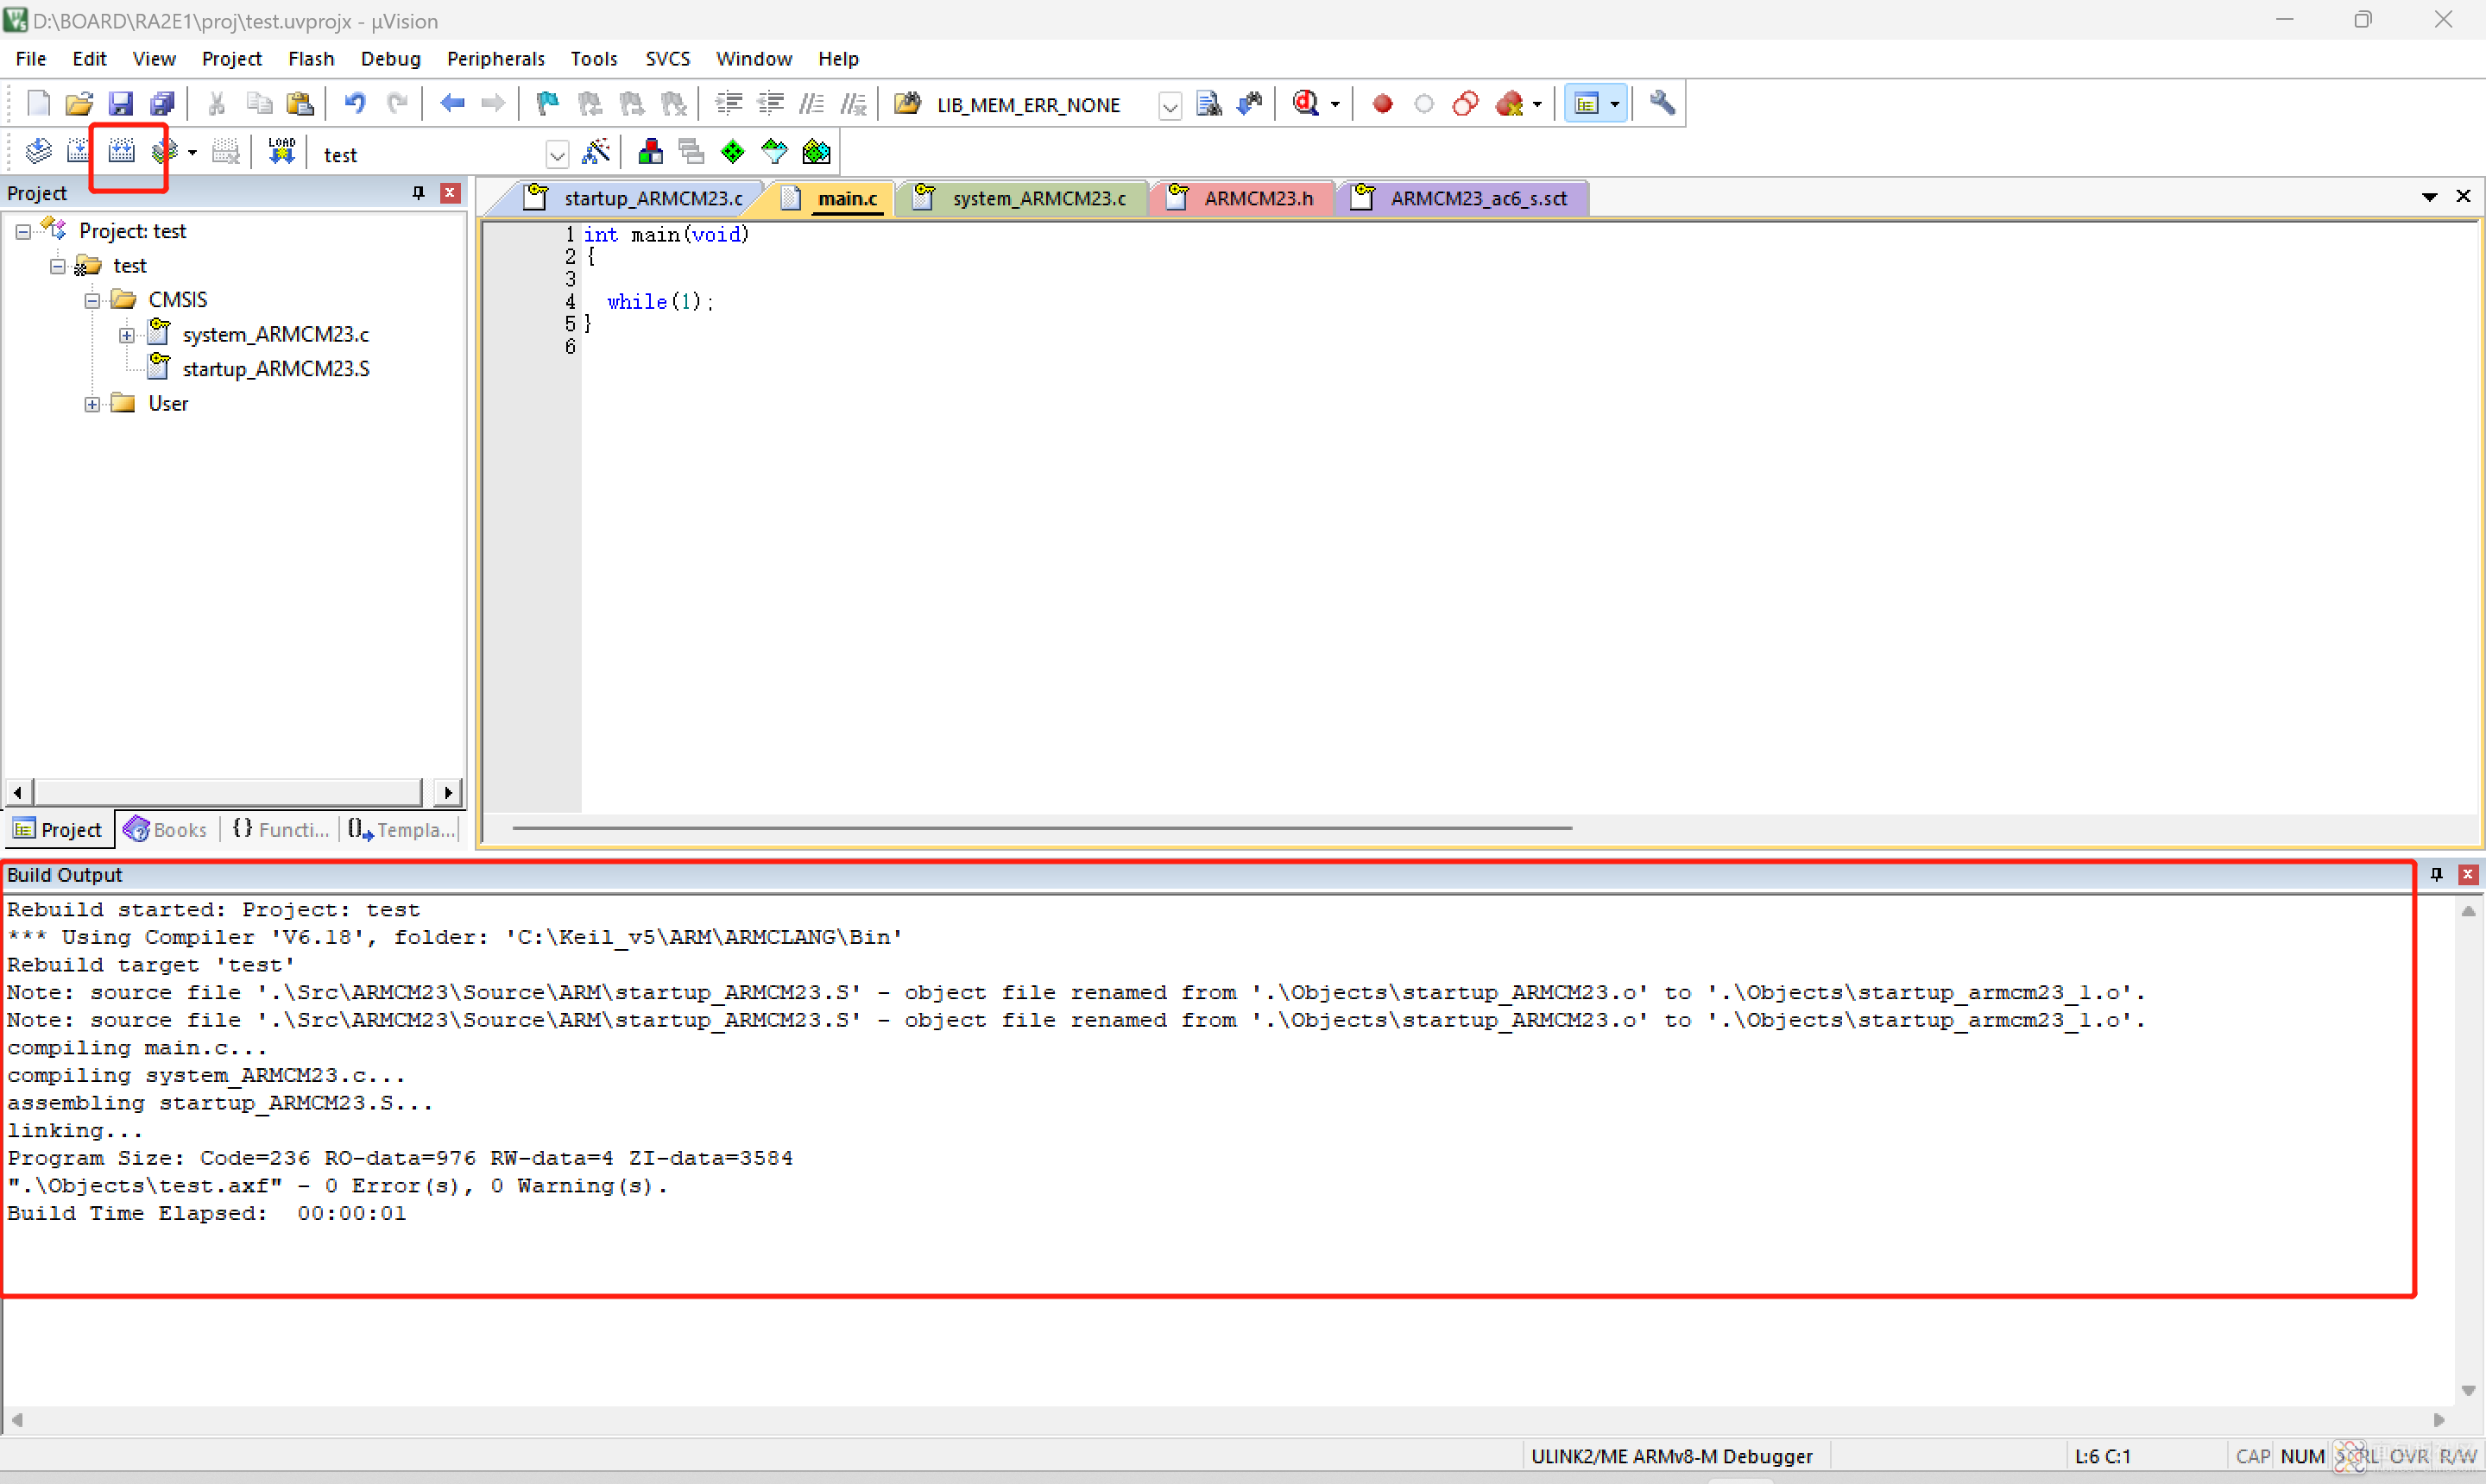Open Manage Project Items with the colored blocks icon
The height and width of the screenshot is (1484, 2486).
pos(650,152)
